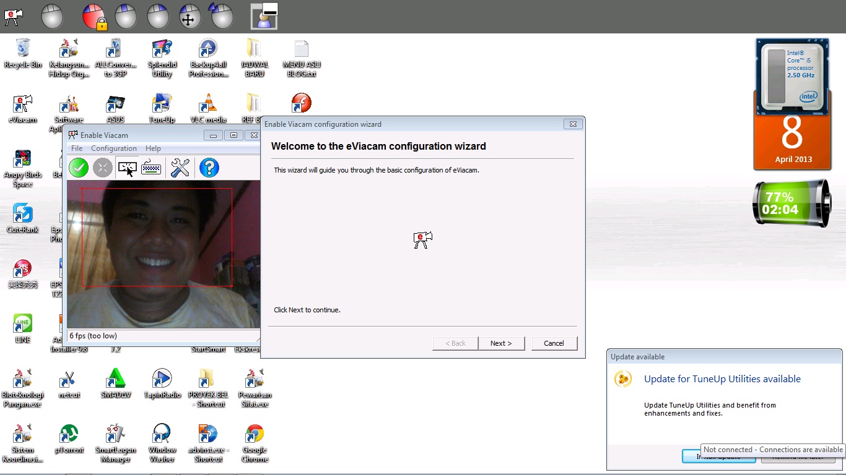
Task: Cancel the eViacam configuration wizard
Action: pos(554,343)
